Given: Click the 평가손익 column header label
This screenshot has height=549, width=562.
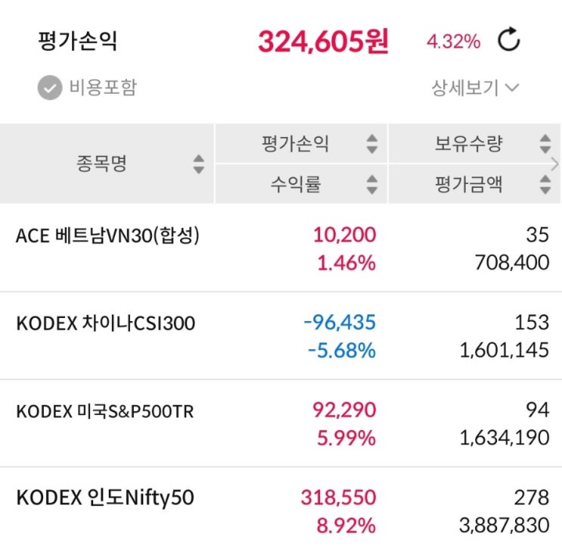Looking at the screenshot, I should click(295, 144).
